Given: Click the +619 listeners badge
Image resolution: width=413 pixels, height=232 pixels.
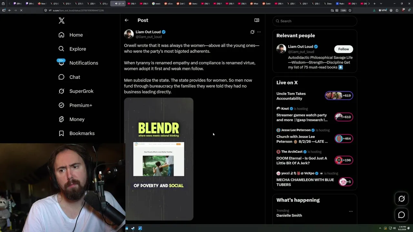Looking at the screenshot, I should (339, 95).
